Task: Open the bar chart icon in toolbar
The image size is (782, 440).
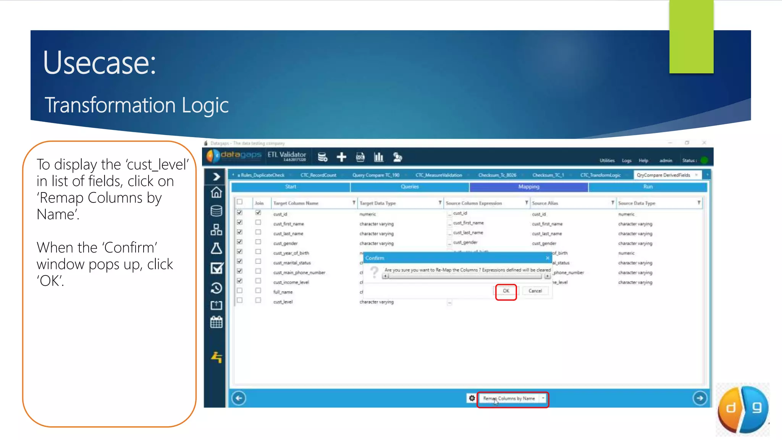Action: click(378, 157)
